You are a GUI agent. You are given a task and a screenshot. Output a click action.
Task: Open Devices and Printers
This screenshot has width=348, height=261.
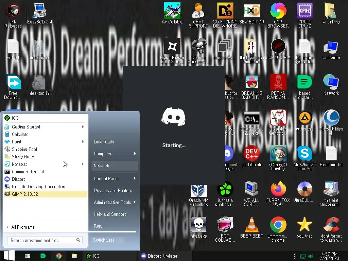tap(115, 190)
